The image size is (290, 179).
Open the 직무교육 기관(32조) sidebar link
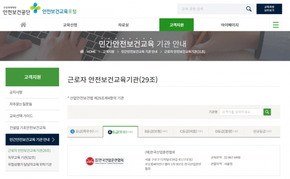(22, 157)
